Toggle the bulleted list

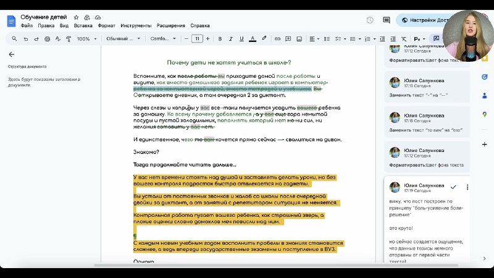[x=353, y=39]
